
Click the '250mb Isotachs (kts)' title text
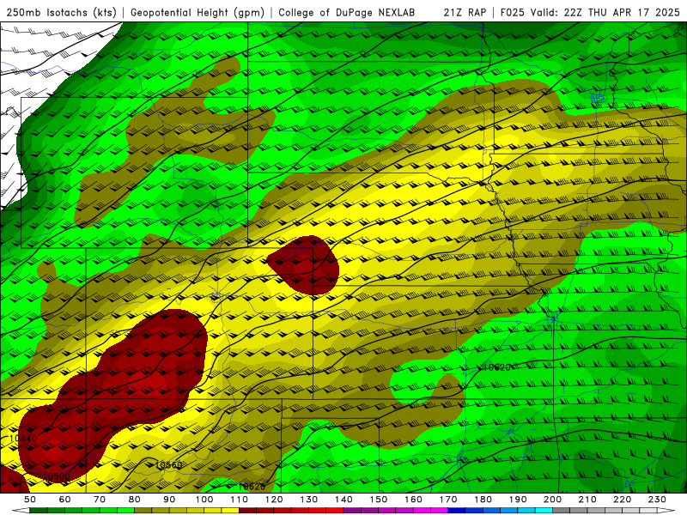coord(61,13)
